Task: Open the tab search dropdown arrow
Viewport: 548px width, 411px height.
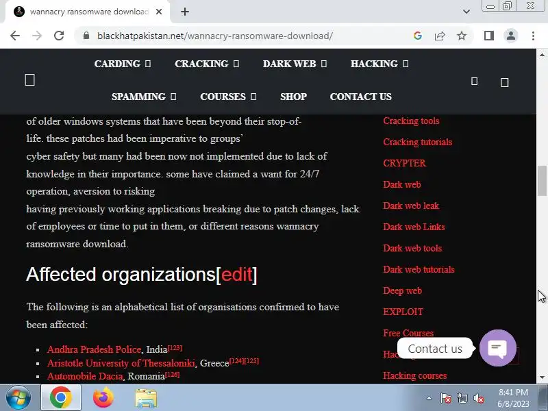Action: coord(466,12)
